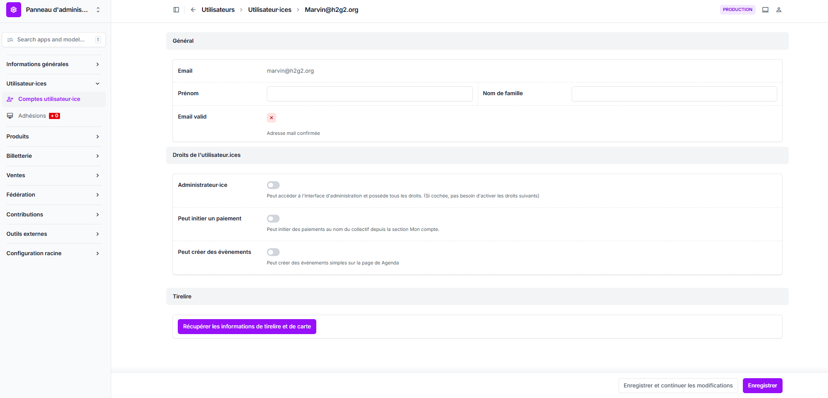Click the purple admin panel logo icon
The width and height of the screenshot is (828, 398).
coord(14,10)
